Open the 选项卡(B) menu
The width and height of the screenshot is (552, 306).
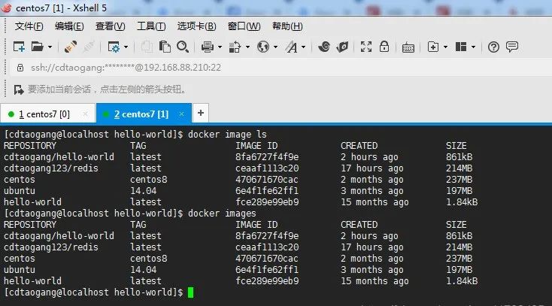pos(196,26)
